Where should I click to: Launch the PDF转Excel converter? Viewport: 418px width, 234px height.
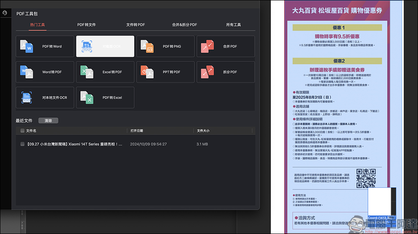105,97
